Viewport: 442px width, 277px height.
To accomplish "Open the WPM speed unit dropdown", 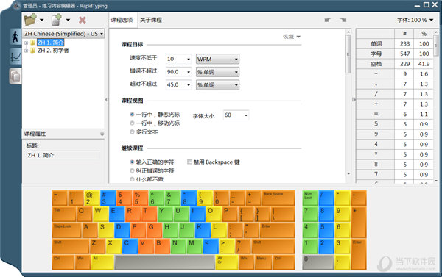I will click(x=217, y=59).
